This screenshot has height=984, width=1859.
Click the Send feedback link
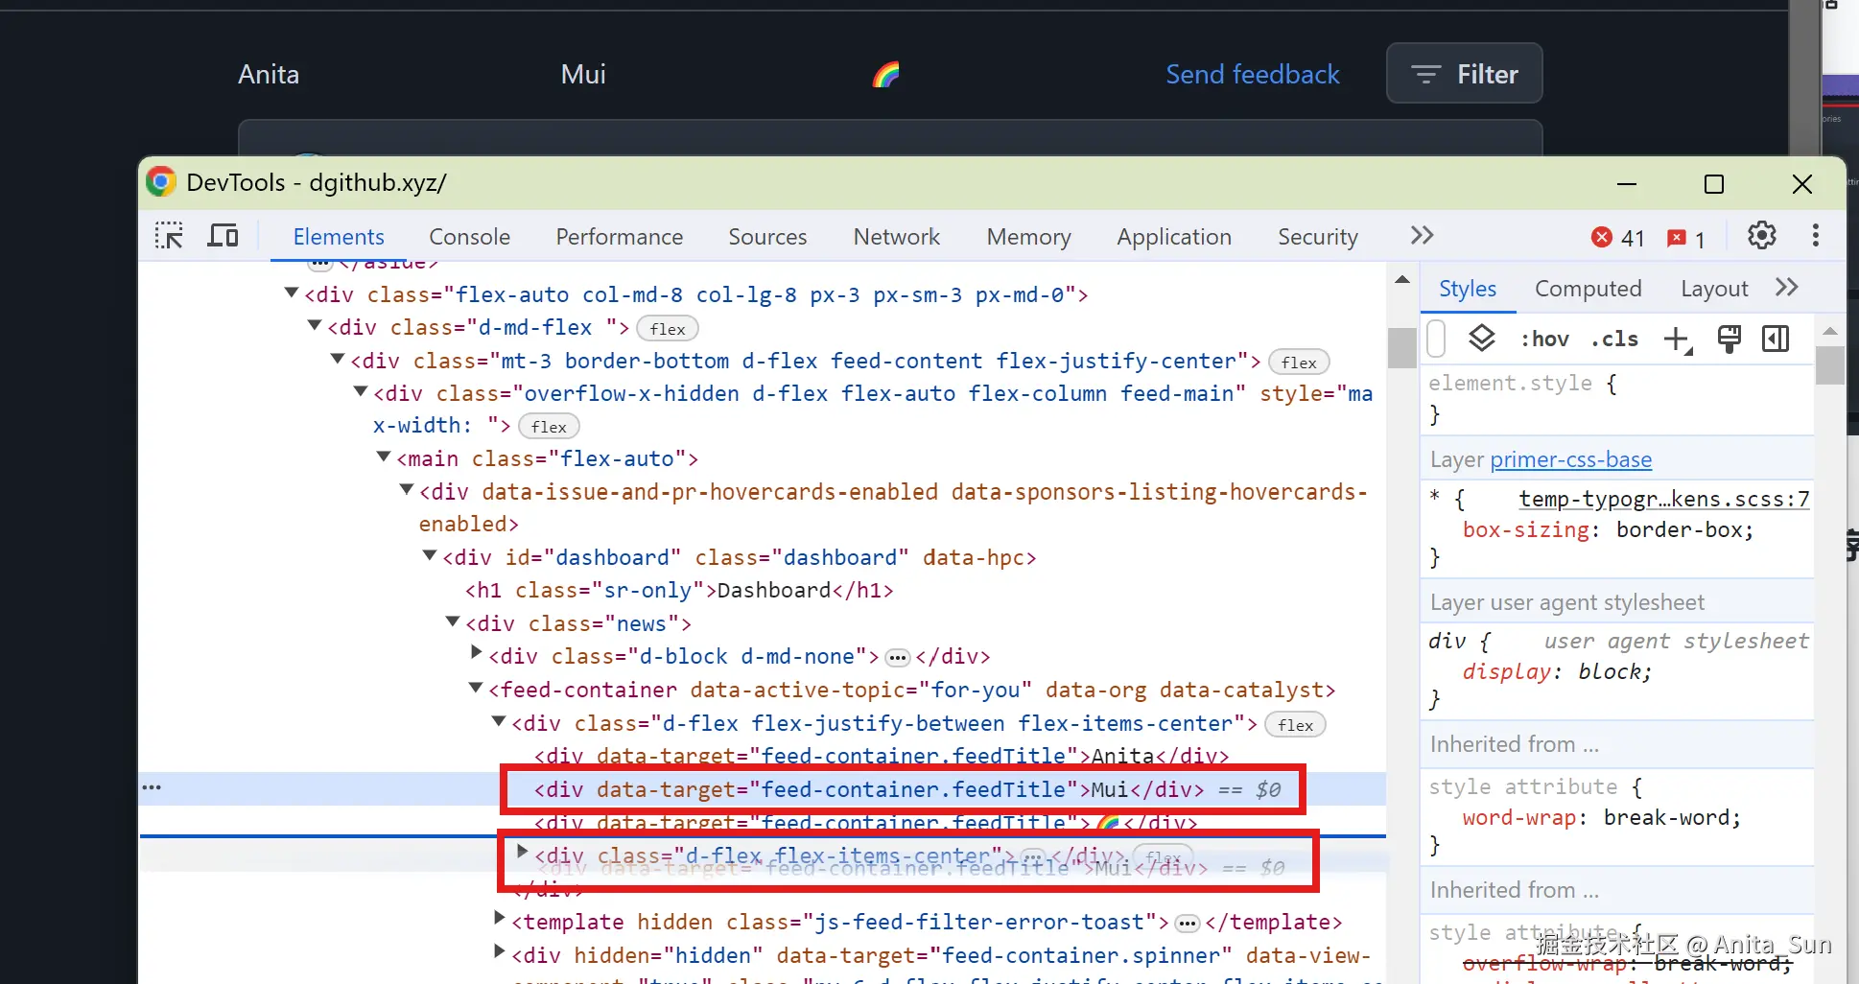pyautogui.click(x=1252, y=75)
